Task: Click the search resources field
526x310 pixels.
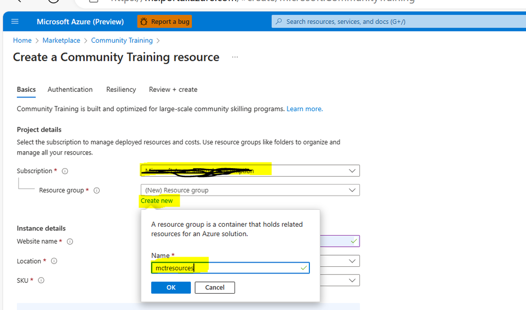Action: click(398, 22)
